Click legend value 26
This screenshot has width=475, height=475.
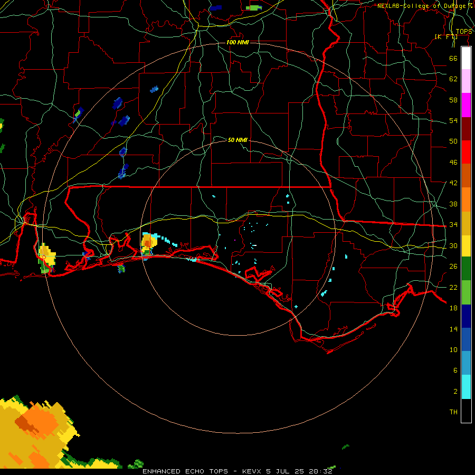453,267
